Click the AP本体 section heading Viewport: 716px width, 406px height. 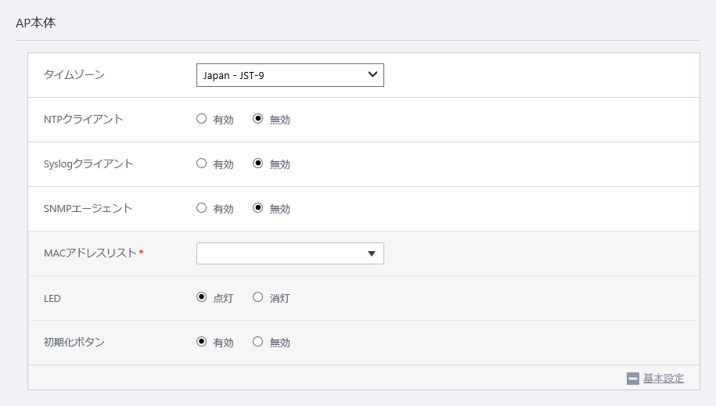(x=36, y=23)
